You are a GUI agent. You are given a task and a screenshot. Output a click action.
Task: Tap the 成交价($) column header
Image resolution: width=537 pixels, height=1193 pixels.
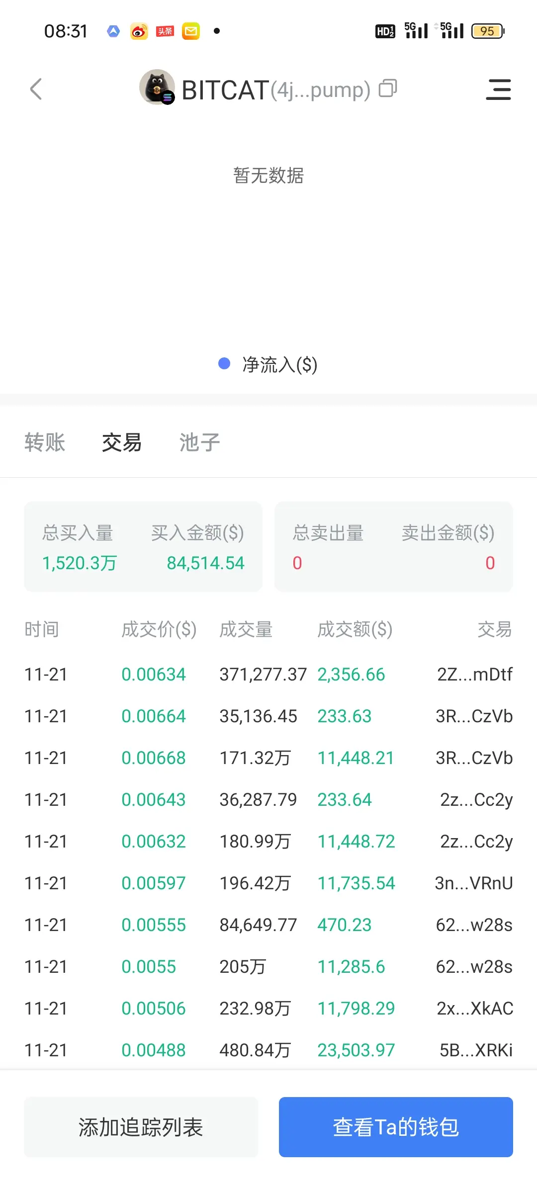coord(159,630)
